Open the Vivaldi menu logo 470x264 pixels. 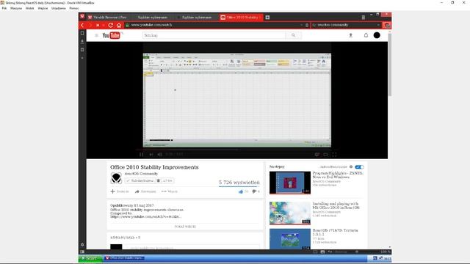(82, 17)
